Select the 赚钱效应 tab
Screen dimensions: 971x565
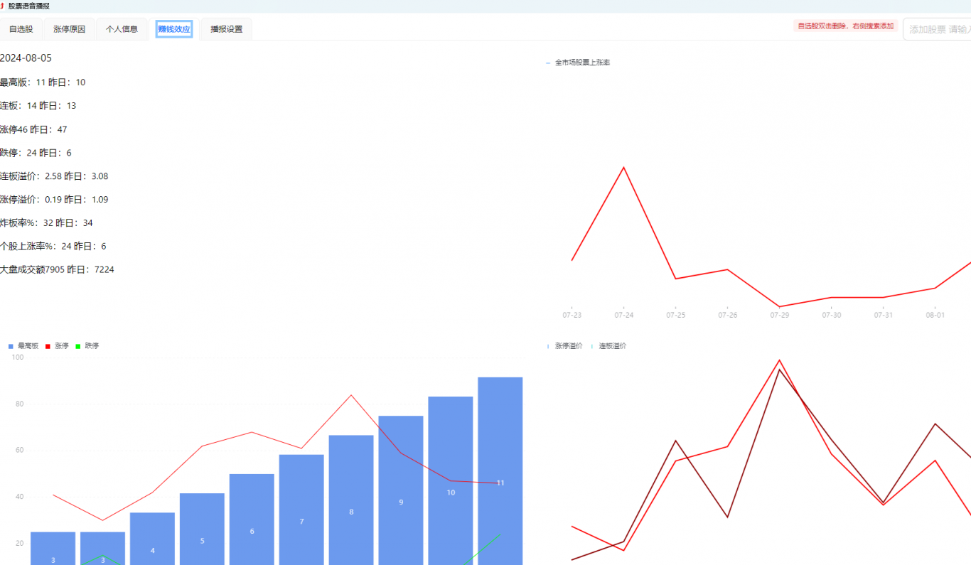[174, 29]
